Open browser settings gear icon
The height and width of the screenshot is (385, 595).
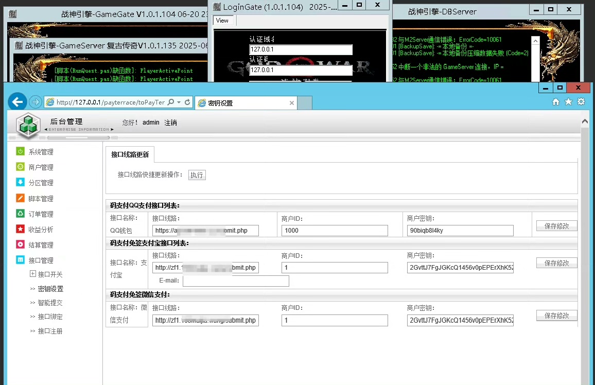[x=581, y=102]
